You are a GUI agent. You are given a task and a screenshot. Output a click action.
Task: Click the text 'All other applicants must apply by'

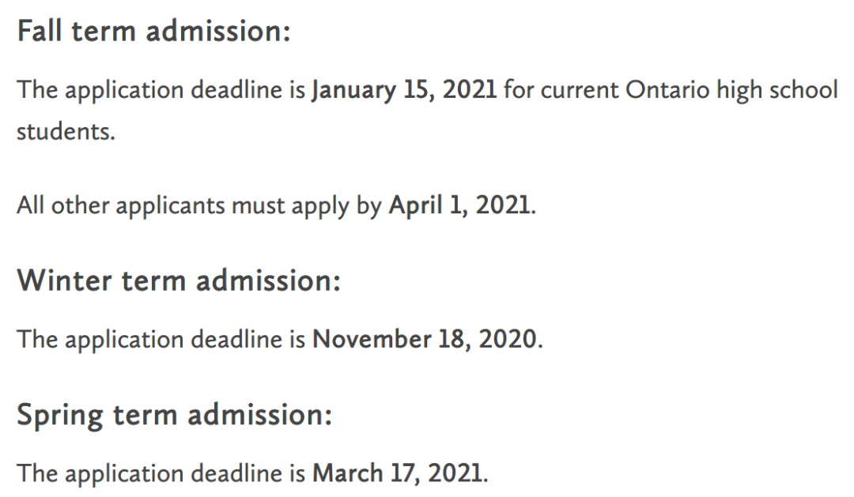coord(199,205)
